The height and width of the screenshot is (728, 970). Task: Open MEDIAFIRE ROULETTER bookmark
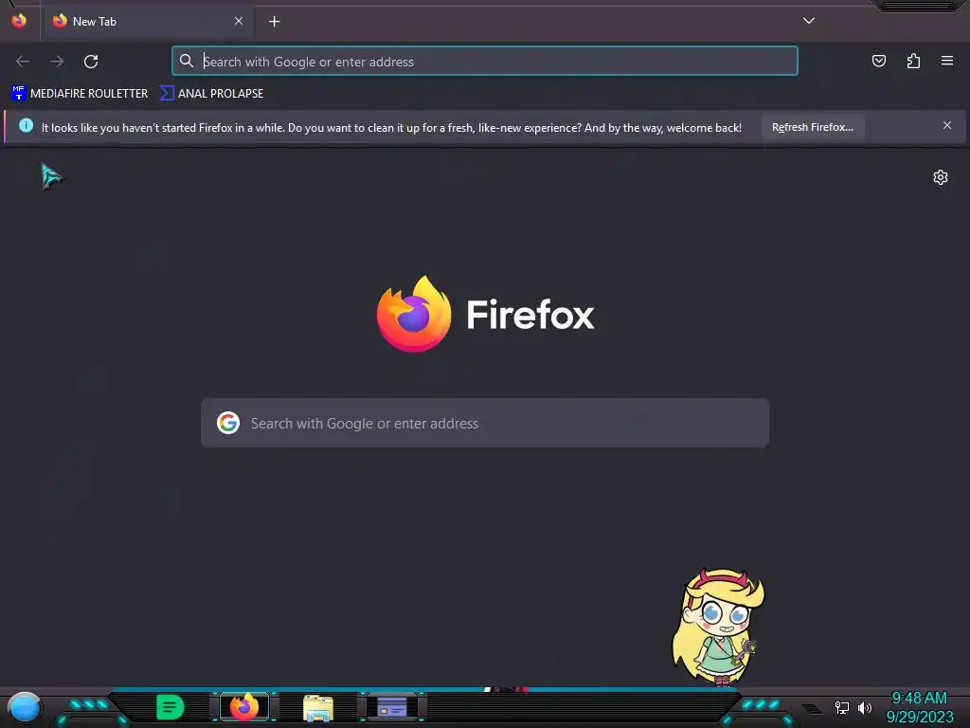point(80,94)
